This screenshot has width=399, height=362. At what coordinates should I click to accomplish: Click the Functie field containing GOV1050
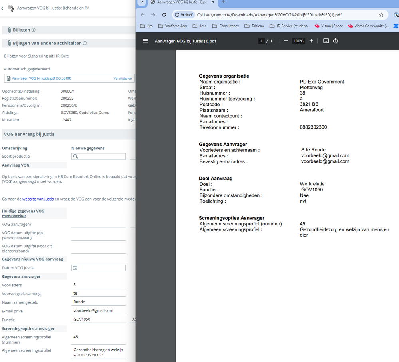point(99,320)
